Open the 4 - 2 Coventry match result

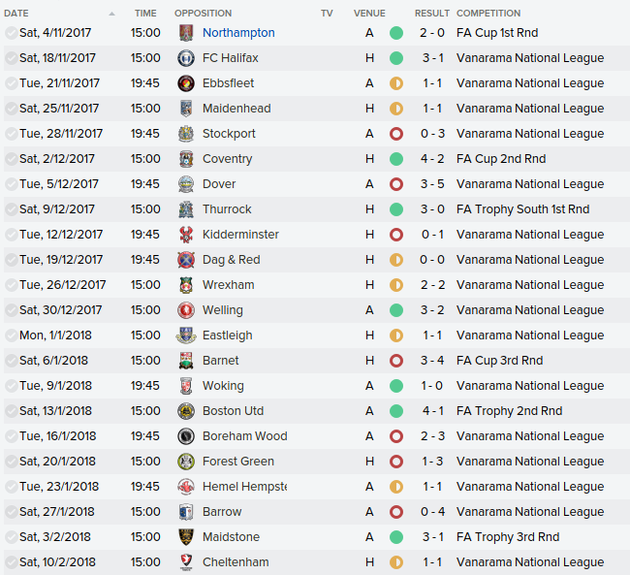point(432,159)
